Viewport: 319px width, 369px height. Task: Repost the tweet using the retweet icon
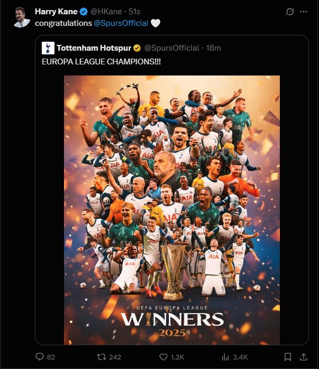(x=102, y=357)
